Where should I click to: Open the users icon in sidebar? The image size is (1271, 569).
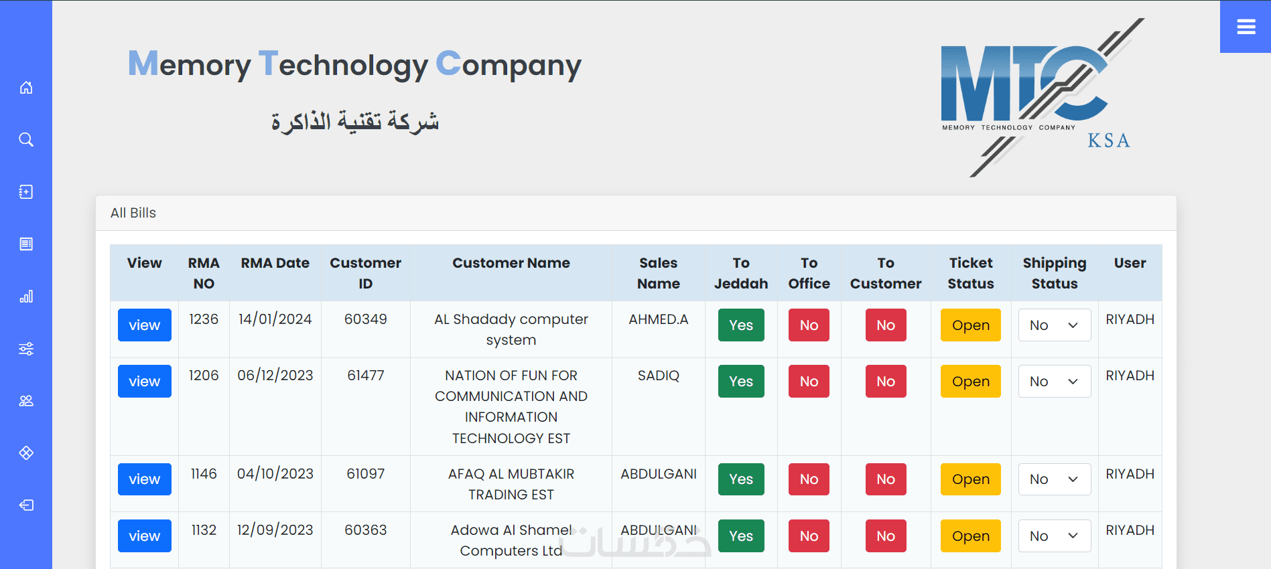(x=26, y=401)
